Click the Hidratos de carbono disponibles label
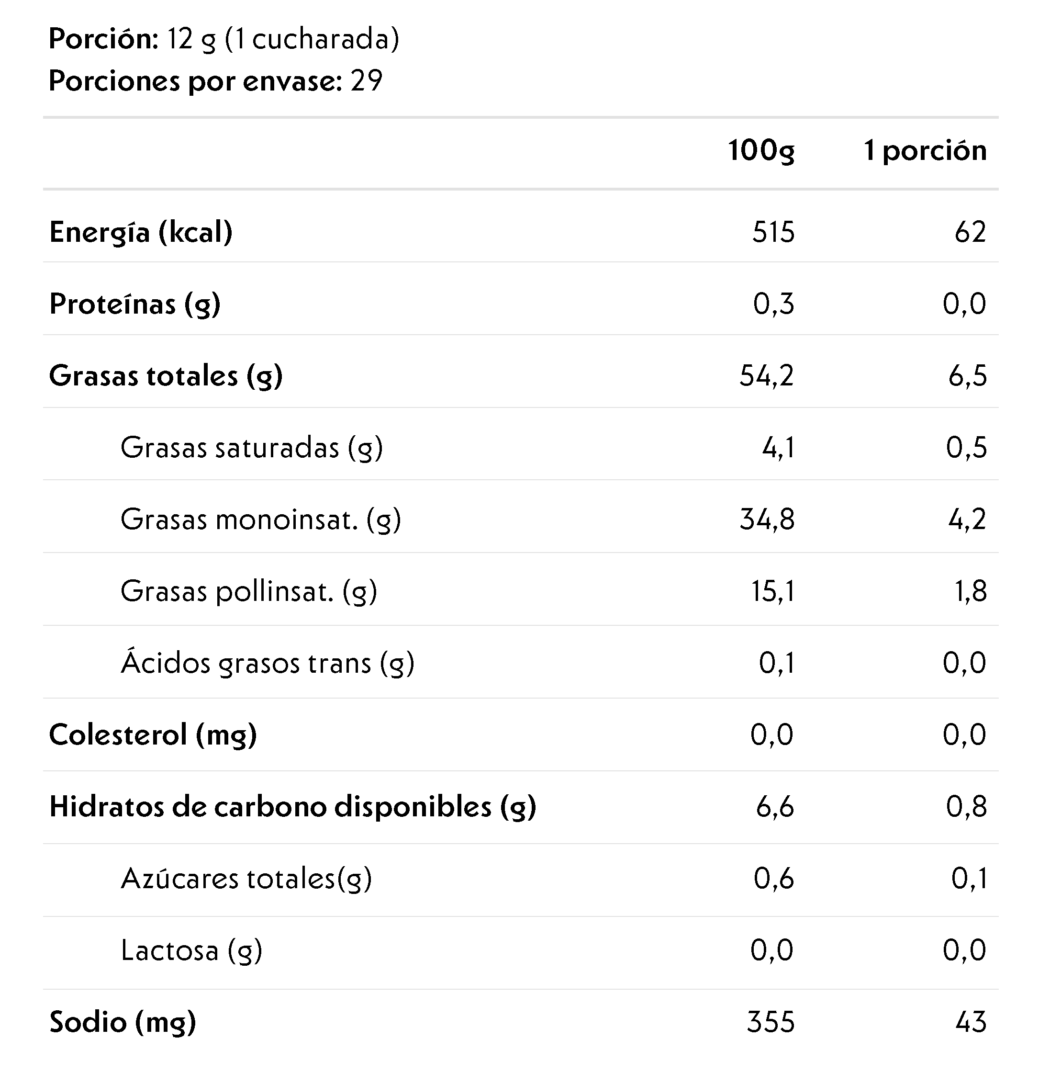This screenshot has height=1084, width=1061. tap(292, 807)
